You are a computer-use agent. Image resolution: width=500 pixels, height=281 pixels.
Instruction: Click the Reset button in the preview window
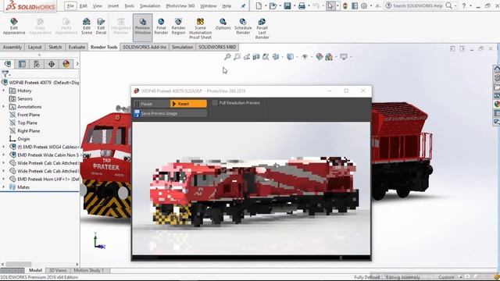coord(188,104)
